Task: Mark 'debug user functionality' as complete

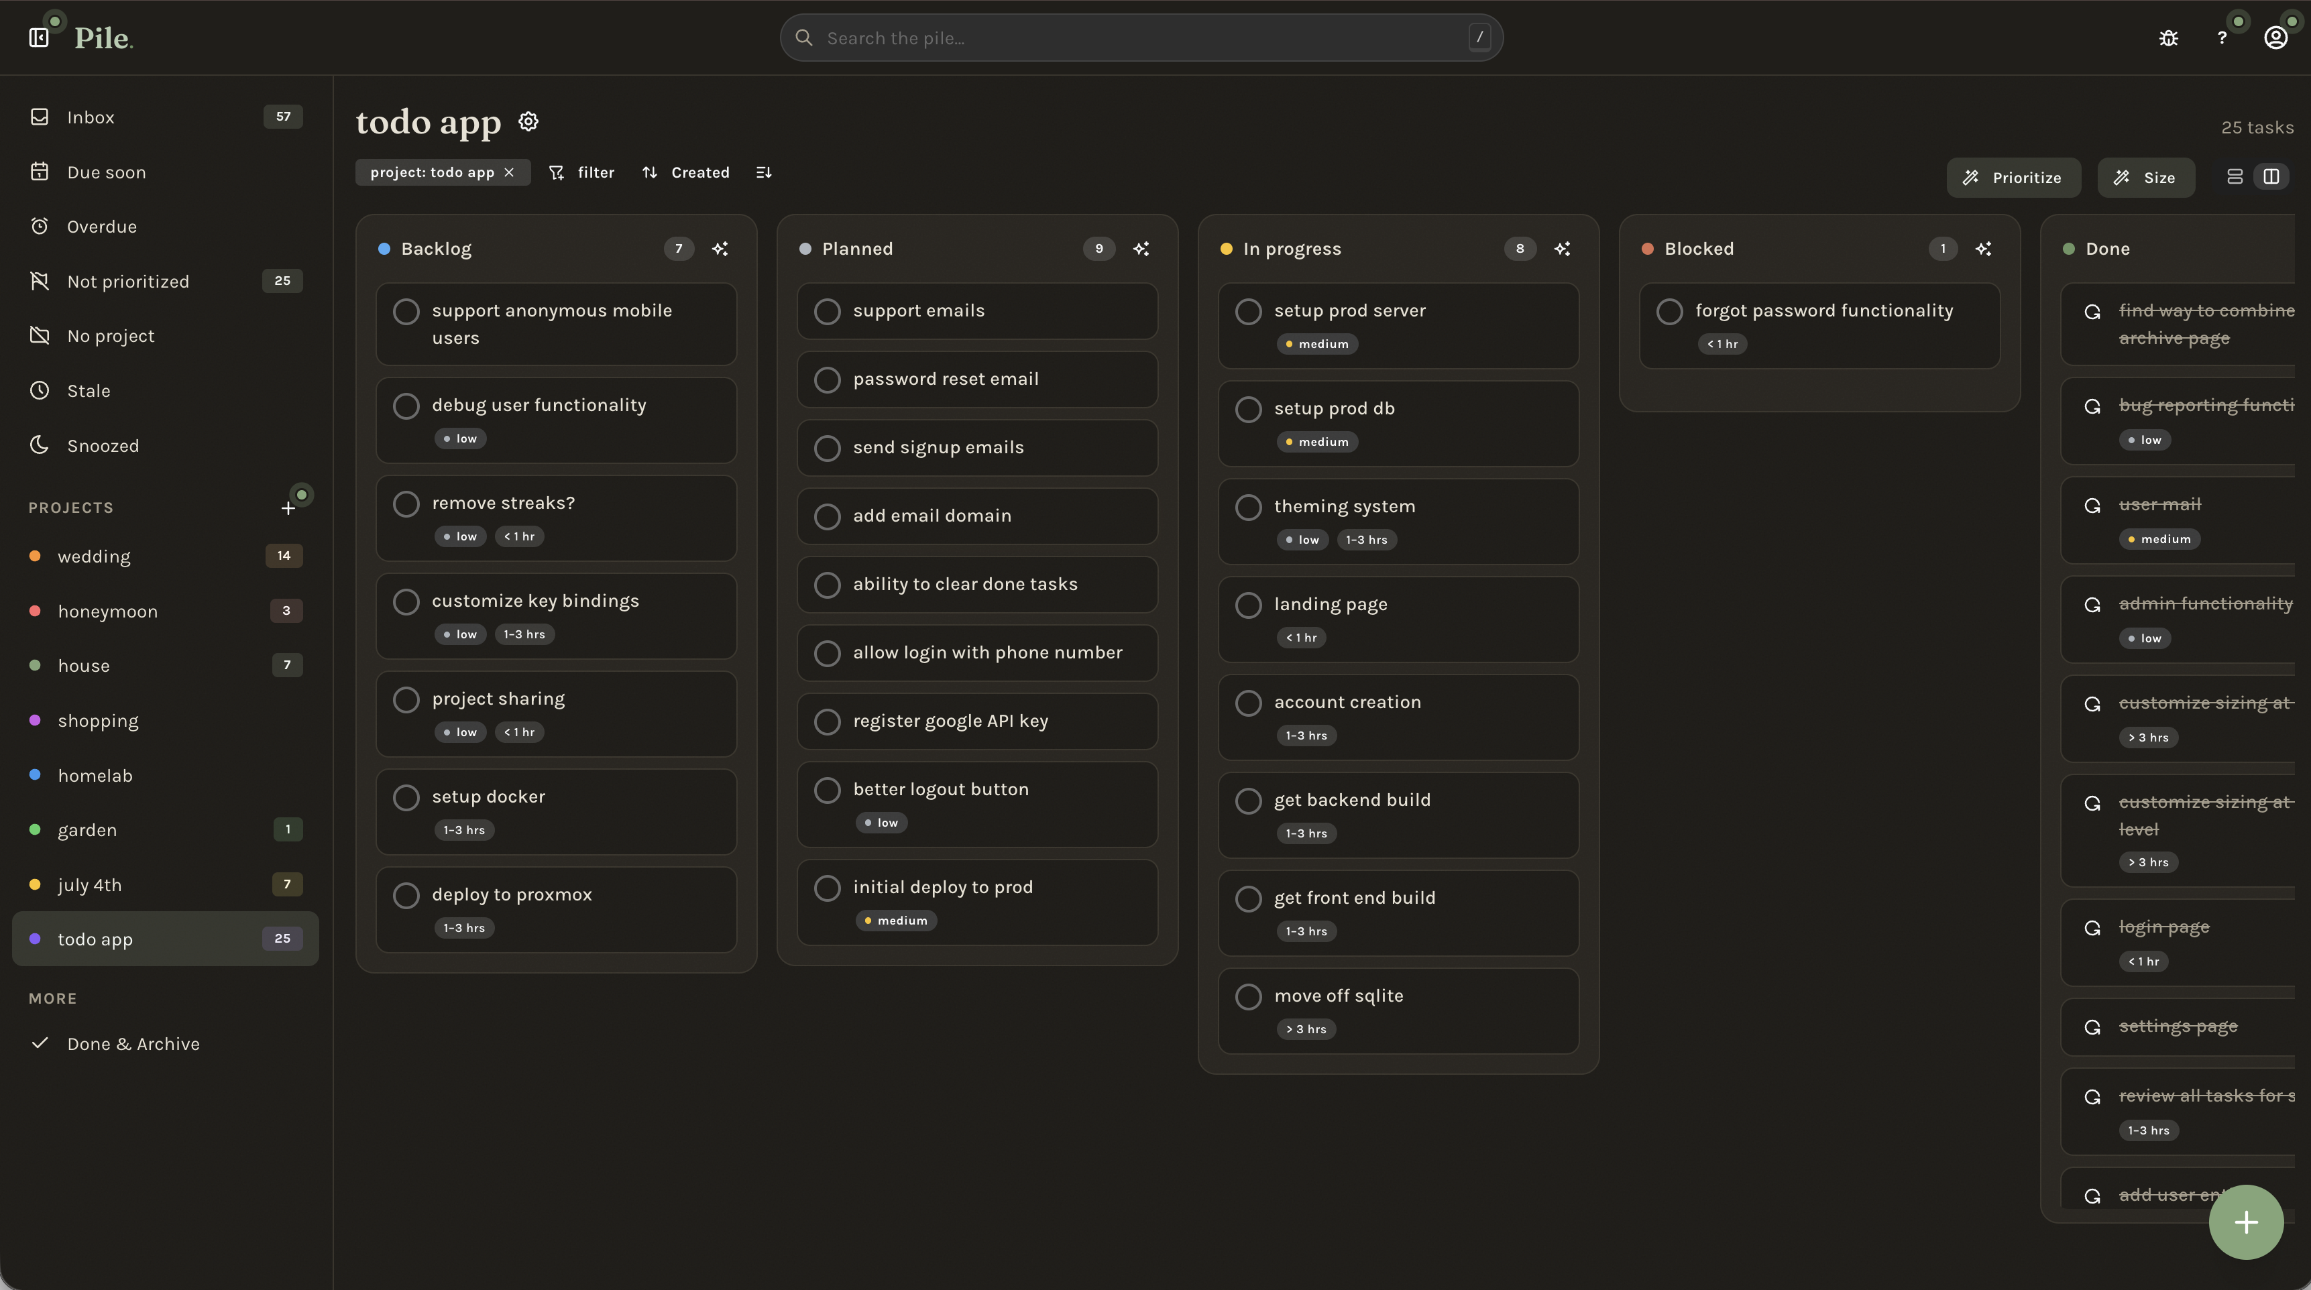Action: [406, 406]
